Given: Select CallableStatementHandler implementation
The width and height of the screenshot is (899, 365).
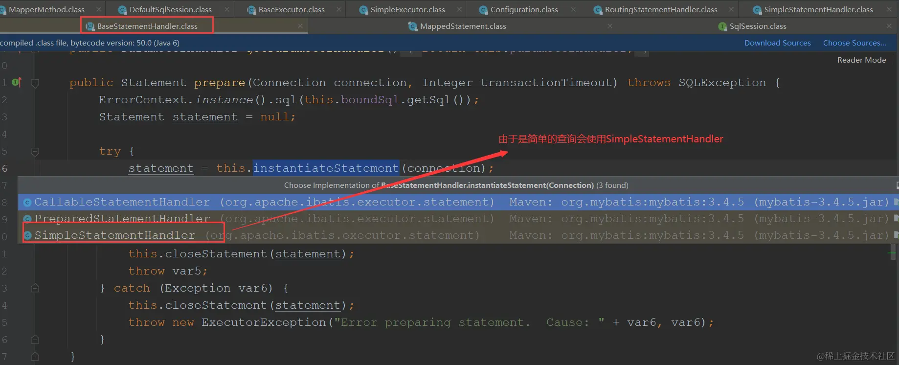Looking at the screenshot, I should point(458,202).
